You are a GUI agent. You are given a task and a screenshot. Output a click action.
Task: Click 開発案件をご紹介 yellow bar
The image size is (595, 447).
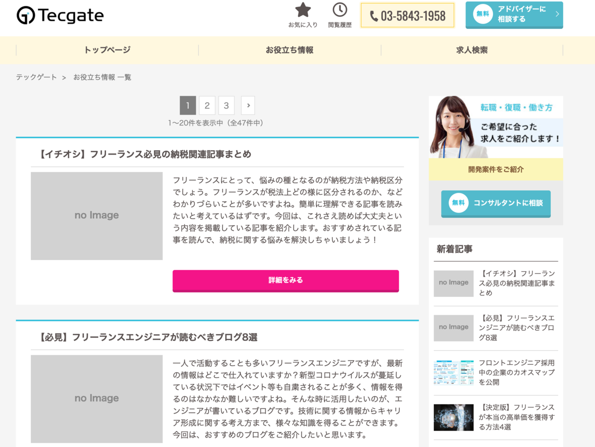(496, 169)
